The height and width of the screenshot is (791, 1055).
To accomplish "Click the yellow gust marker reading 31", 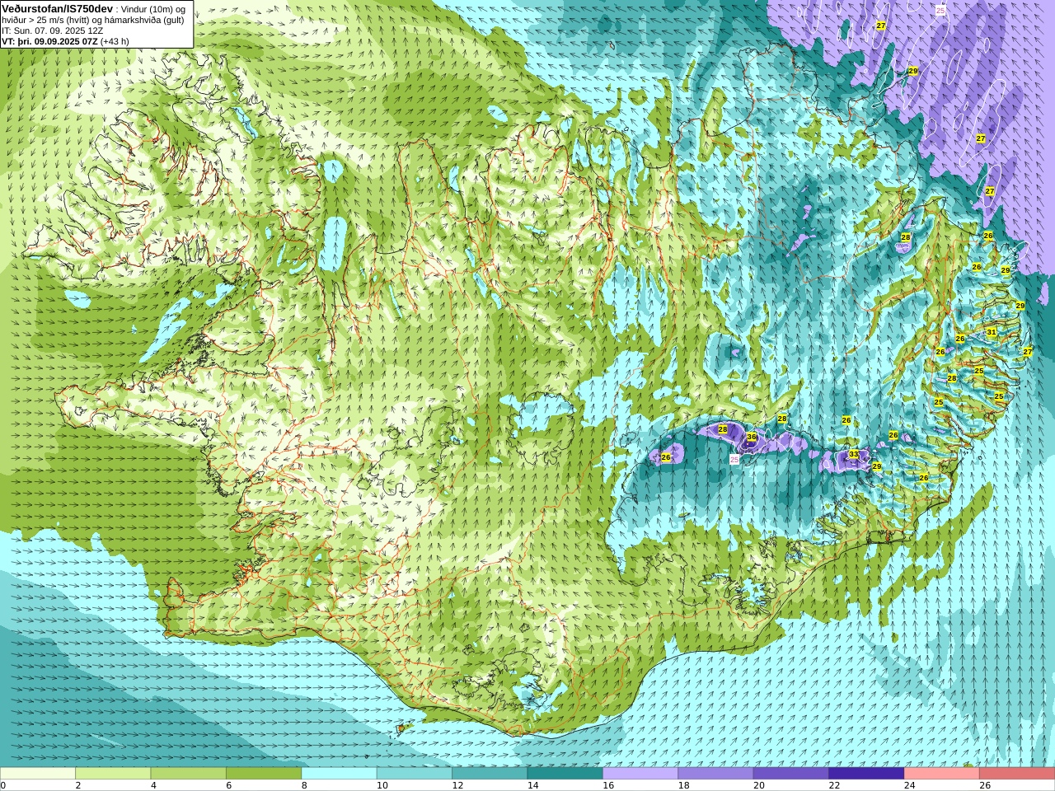I will tap(992, 332).
